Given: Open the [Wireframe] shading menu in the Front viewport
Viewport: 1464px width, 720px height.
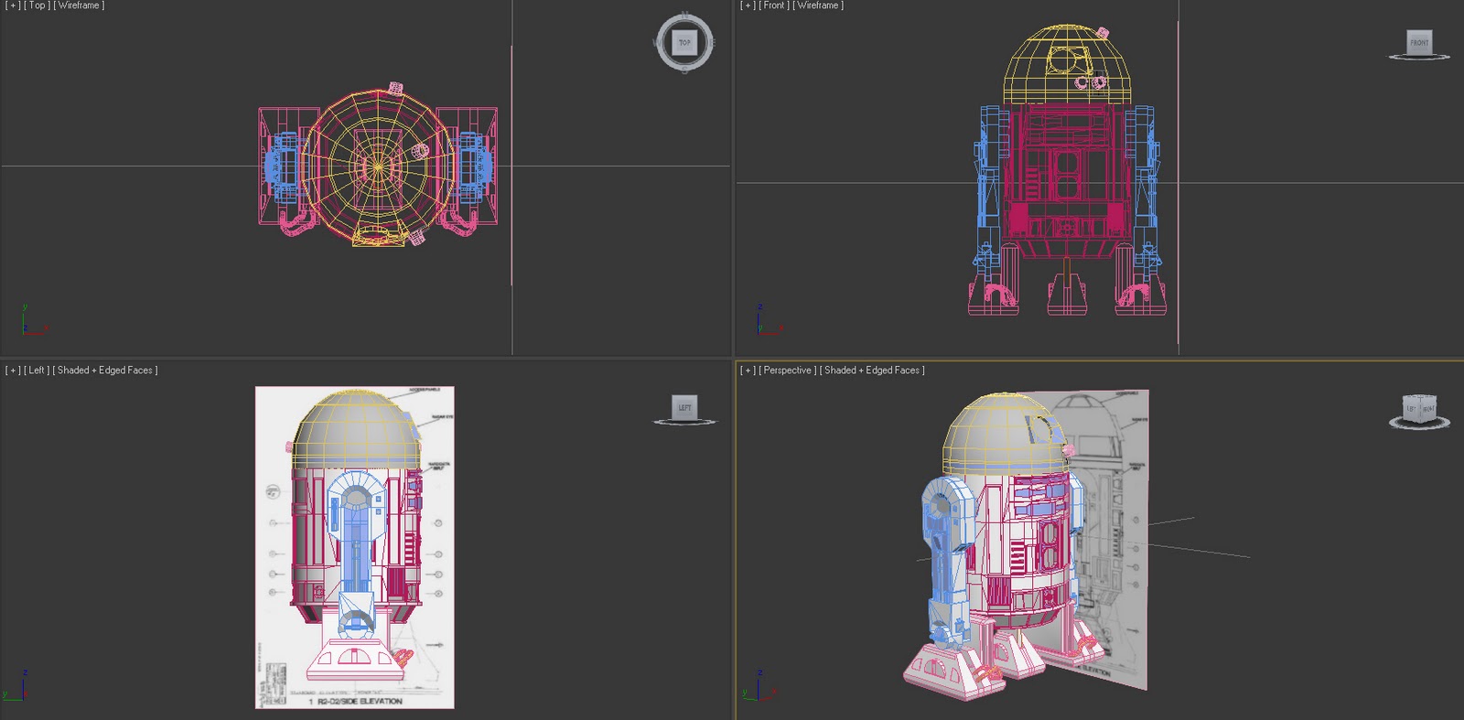Looking at the screenshot, I should point(818,5).
